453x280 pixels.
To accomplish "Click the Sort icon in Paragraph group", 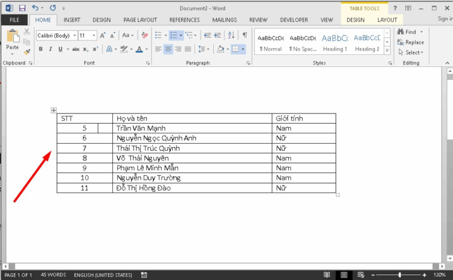I will tap(231, 36).
